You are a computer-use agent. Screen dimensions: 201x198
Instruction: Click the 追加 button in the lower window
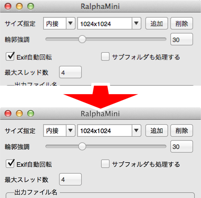(156, 130)
